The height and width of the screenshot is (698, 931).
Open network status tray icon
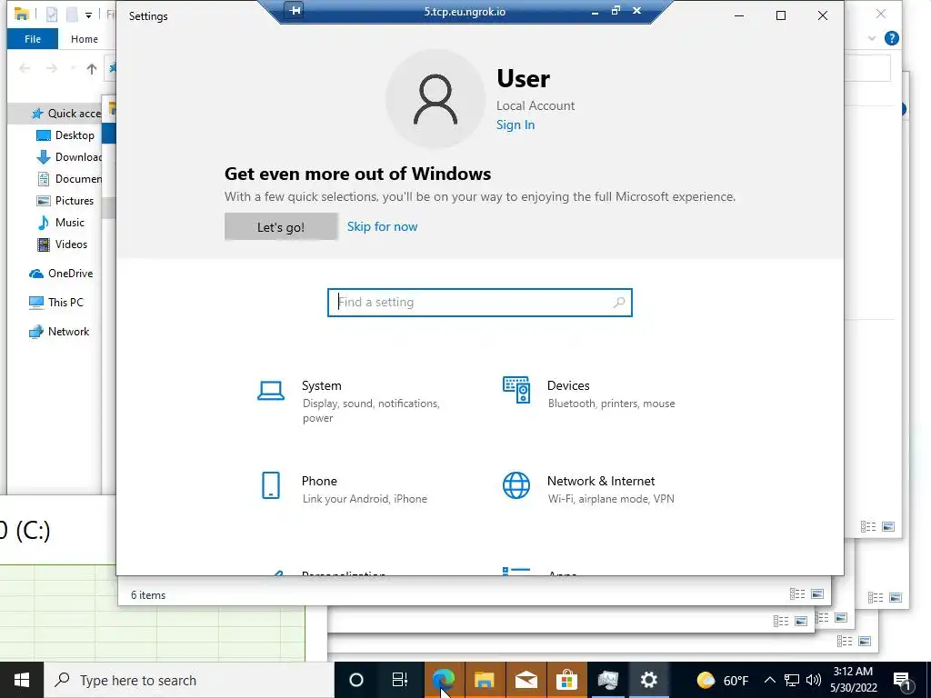(x=792, y=680)
